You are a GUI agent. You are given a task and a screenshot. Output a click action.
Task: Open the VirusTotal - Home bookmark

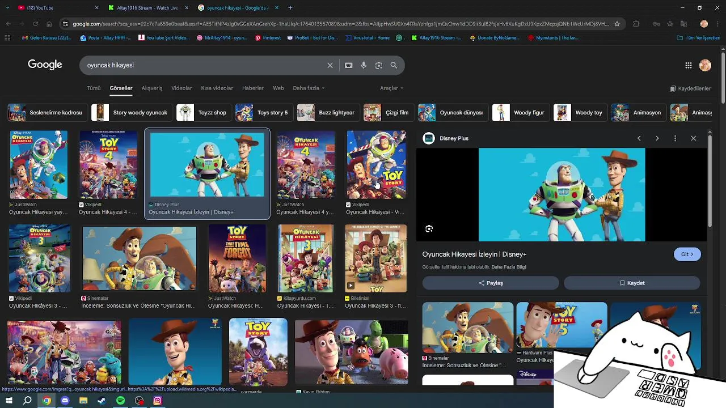(368, 38)
